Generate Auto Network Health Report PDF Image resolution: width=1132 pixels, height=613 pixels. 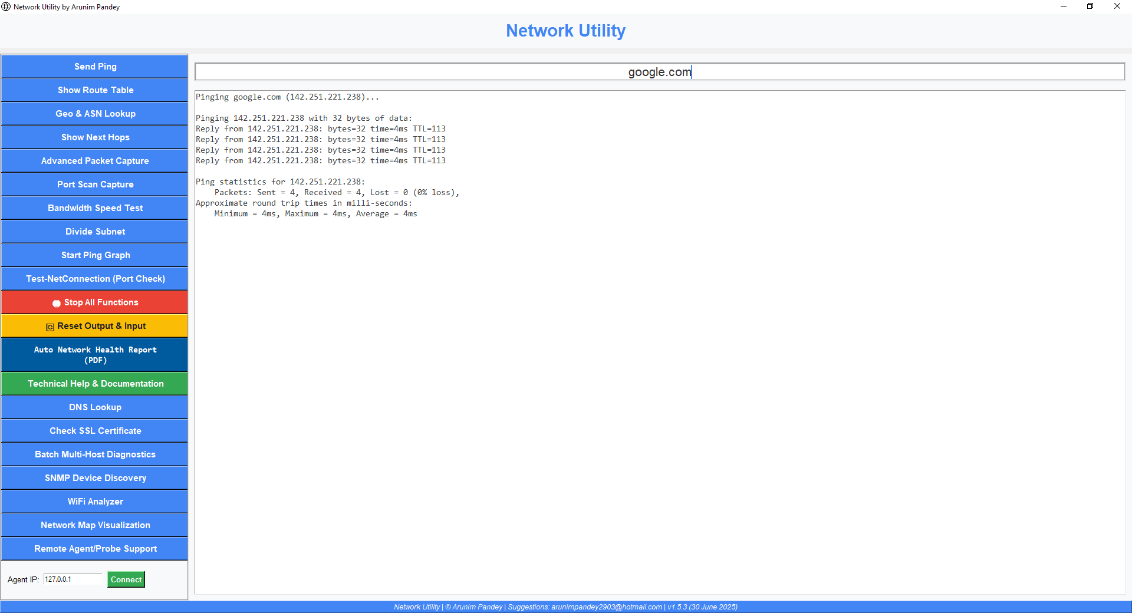(94, 354)
